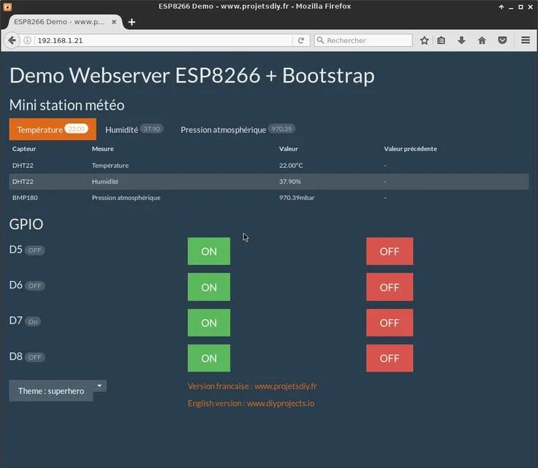The image size is (538, 468).
Task: Click the 970.39 pressure badge
Action: 281,128
